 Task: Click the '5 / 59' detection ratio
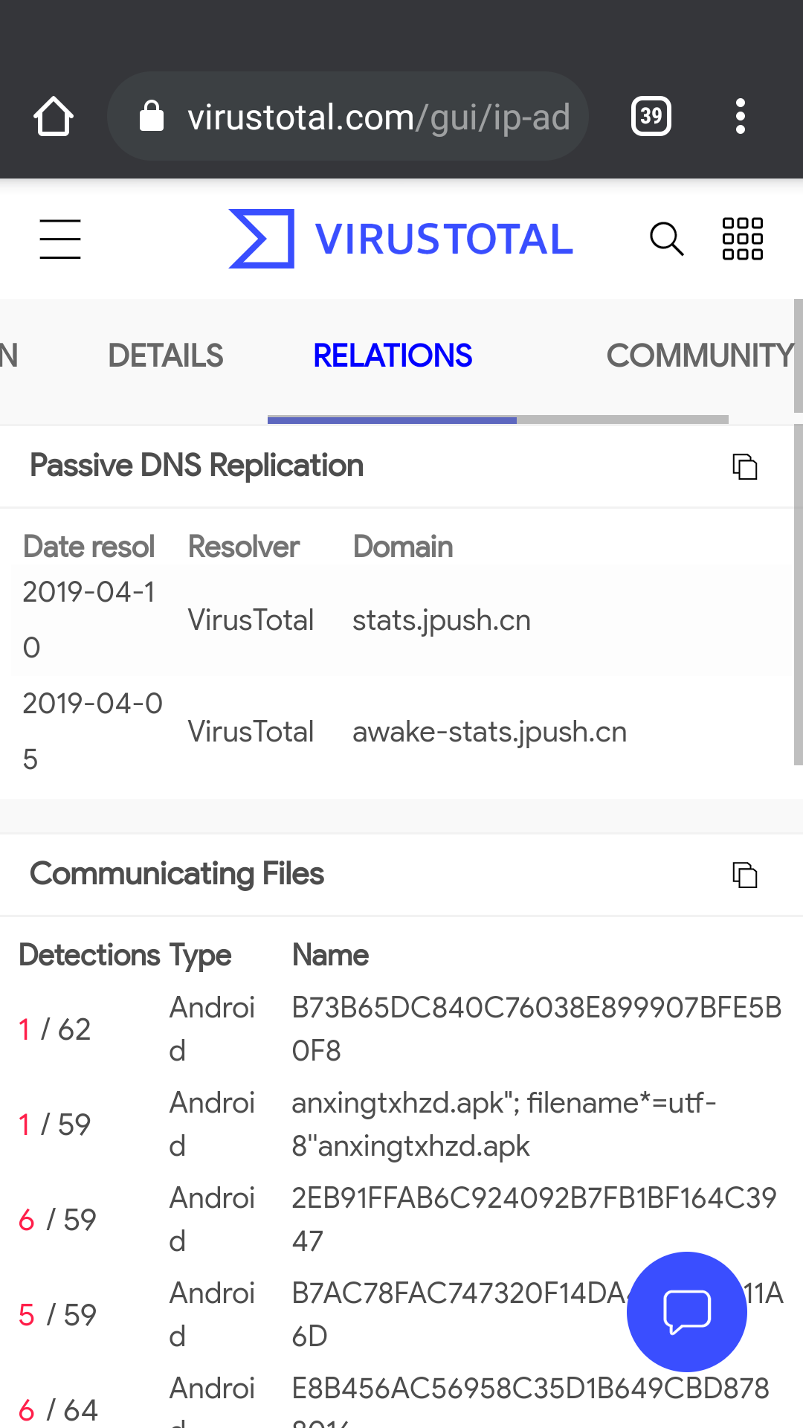[57, 1315]
